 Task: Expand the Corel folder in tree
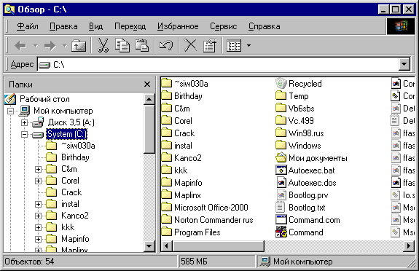(38, 181)
